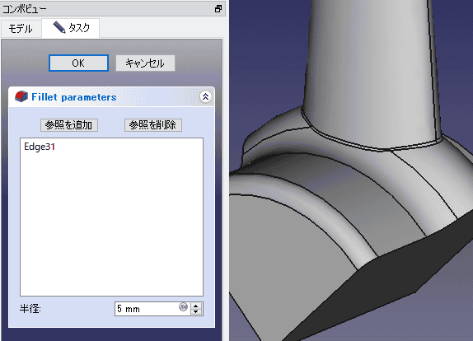Screen dimensions: 473x341
Task: Decrease radius with the down arrow
Action: [x=196, y=312]
